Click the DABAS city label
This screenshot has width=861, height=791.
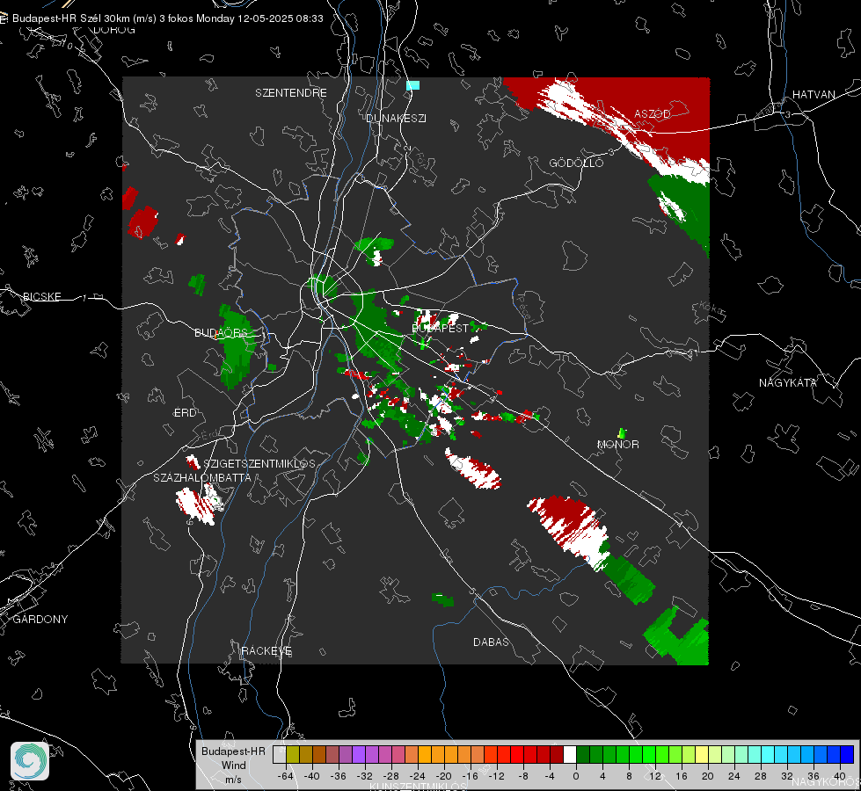point(491,642)
